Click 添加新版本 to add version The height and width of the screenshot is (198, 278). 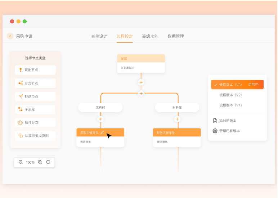click(228, 121)
